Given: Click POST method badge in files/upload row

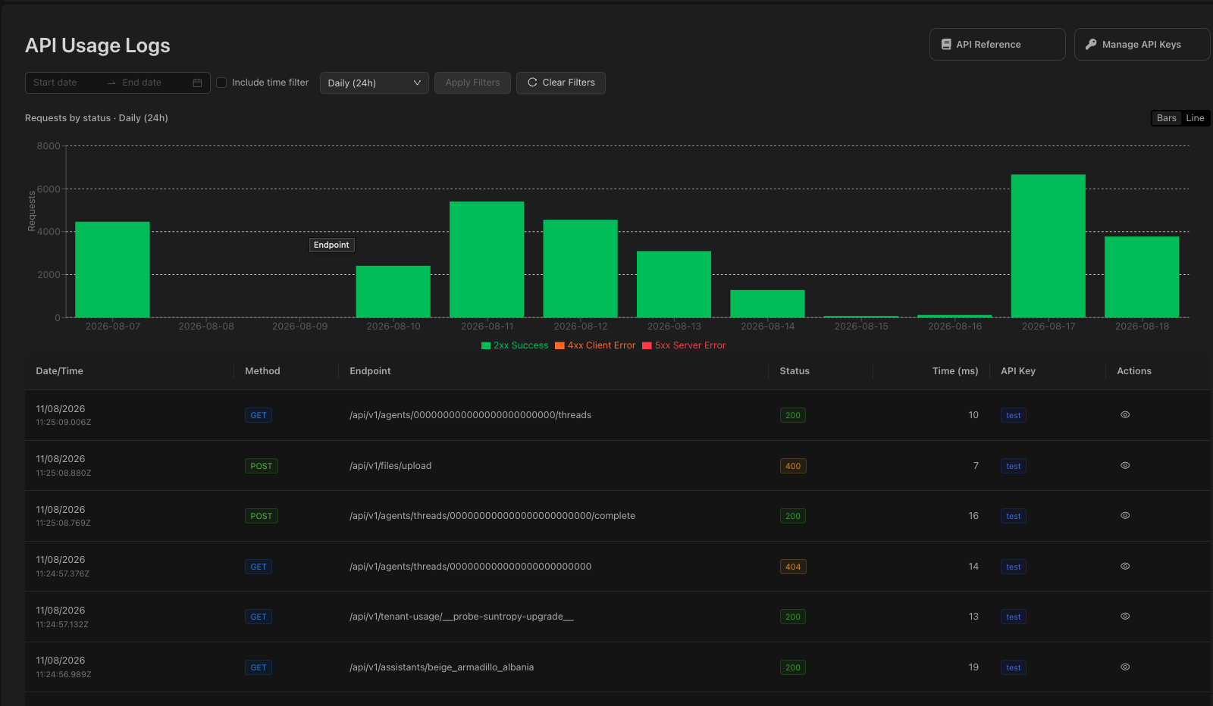Looking at the screenshot, I should pyautogui.click(x=262, y=466).
